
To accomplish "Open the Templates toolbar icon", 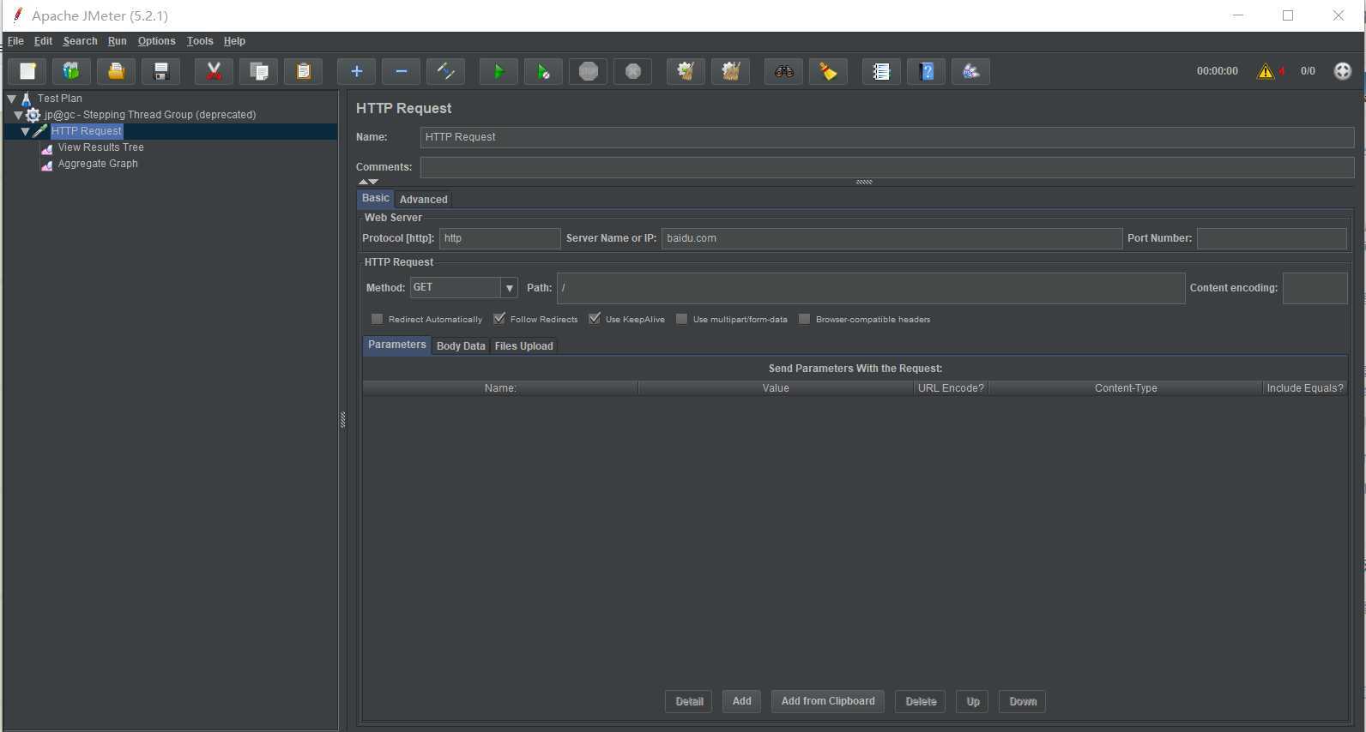I will (72, 71).
